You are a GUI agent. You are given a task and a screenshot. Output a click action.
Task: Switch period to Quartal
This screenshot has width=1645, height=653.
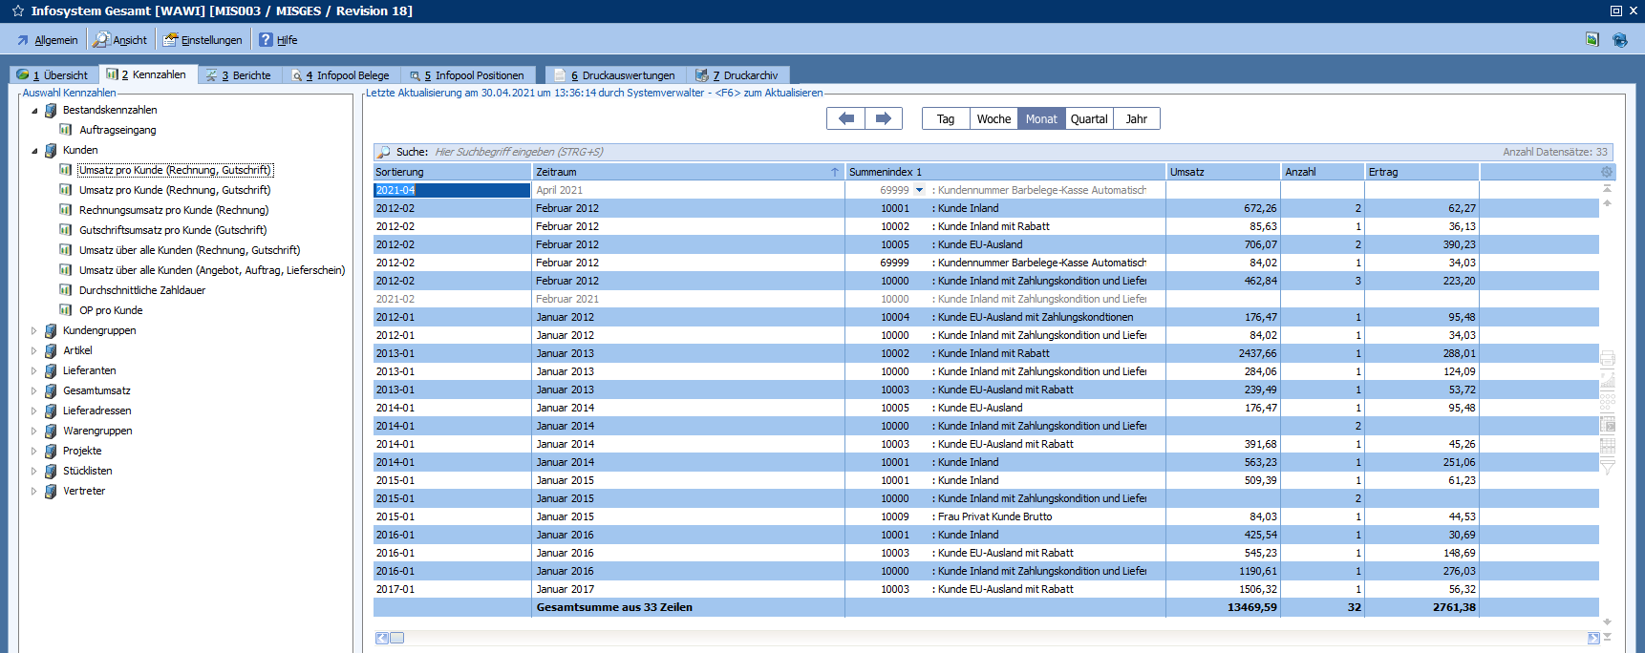pyautogui.click(x=1089, y=119)
